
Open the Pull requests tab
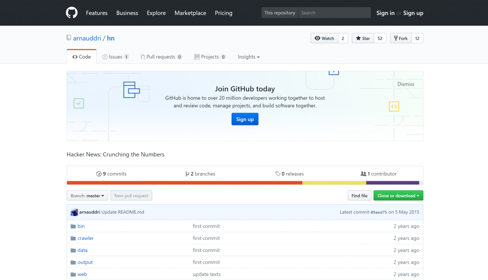pos(161,57)
